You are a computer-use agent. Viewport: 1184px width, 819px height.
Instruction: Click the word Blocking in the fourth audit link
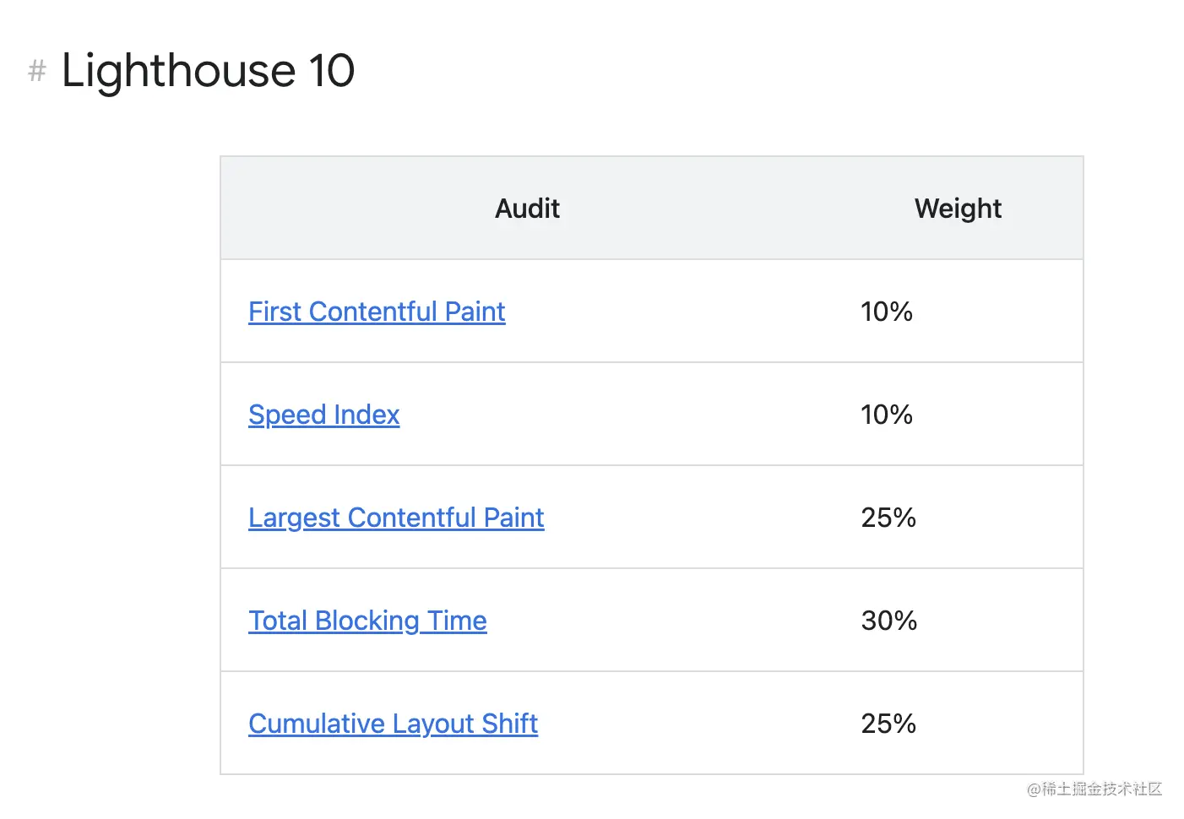point(367,621)
